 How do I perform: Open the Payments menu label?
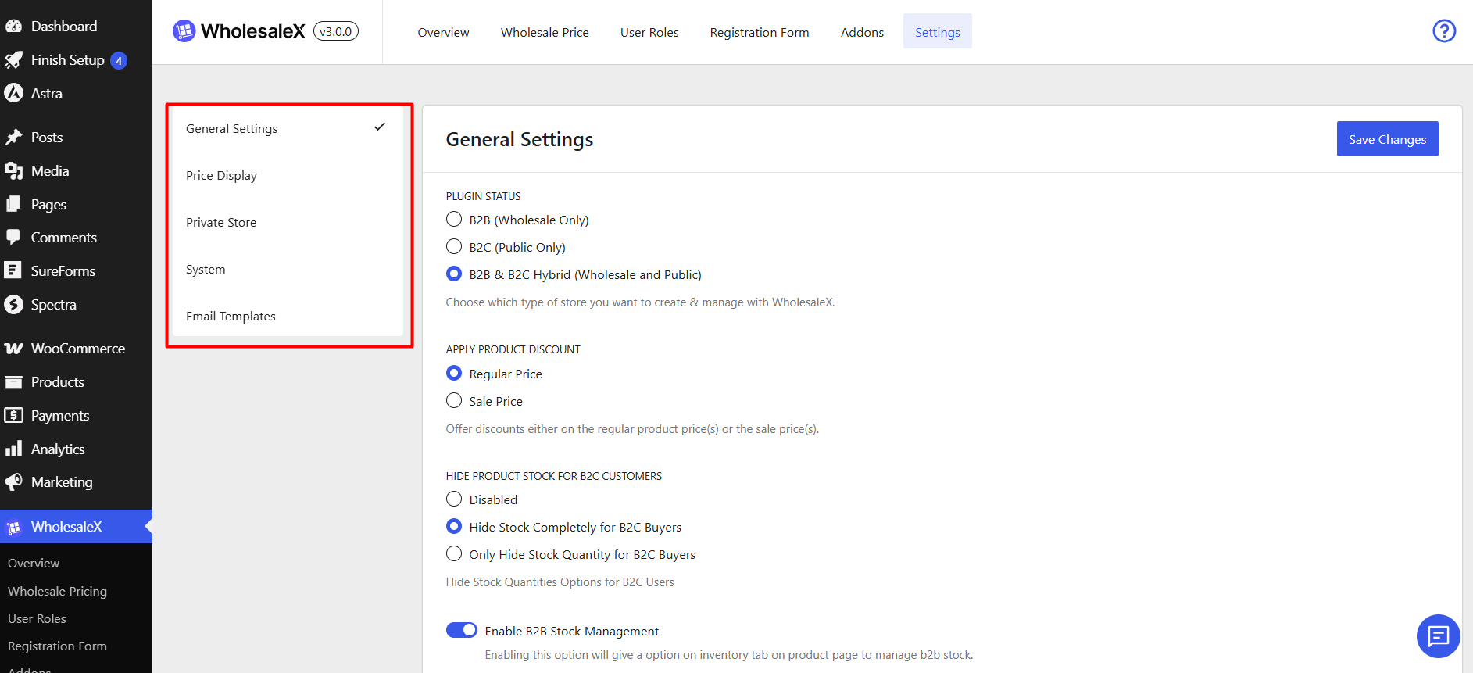click(x=60, y=416)
